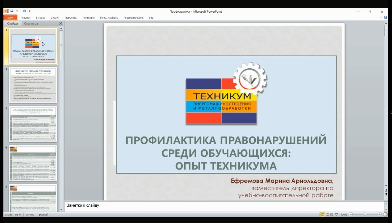The height and width of the screenshot is (223, 392).
Task: Restore down the PowerPoint window
Action: [x=370, y=12]
